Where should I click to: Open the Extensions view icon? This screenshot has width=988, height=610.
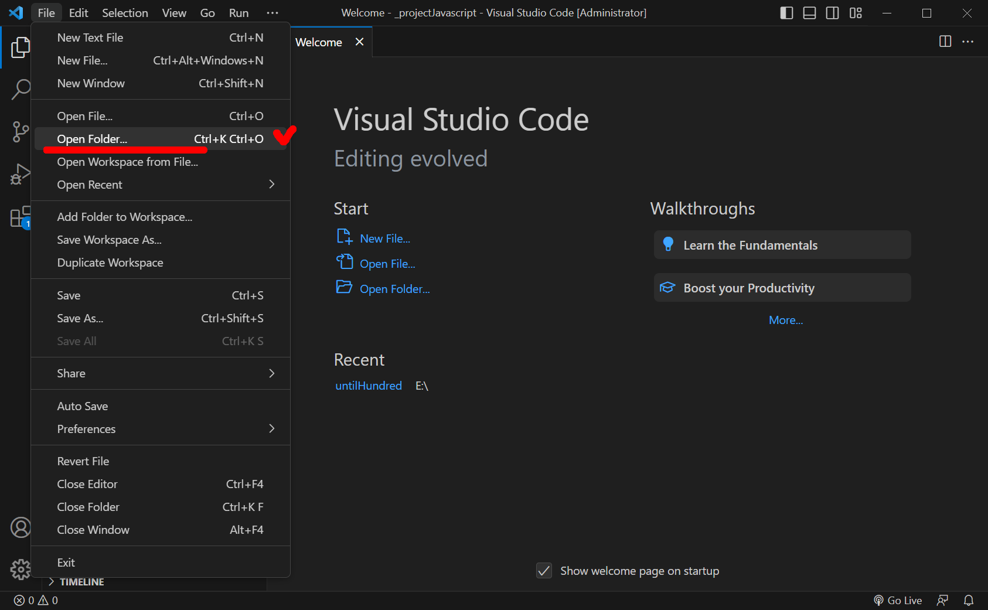[21, 217]
